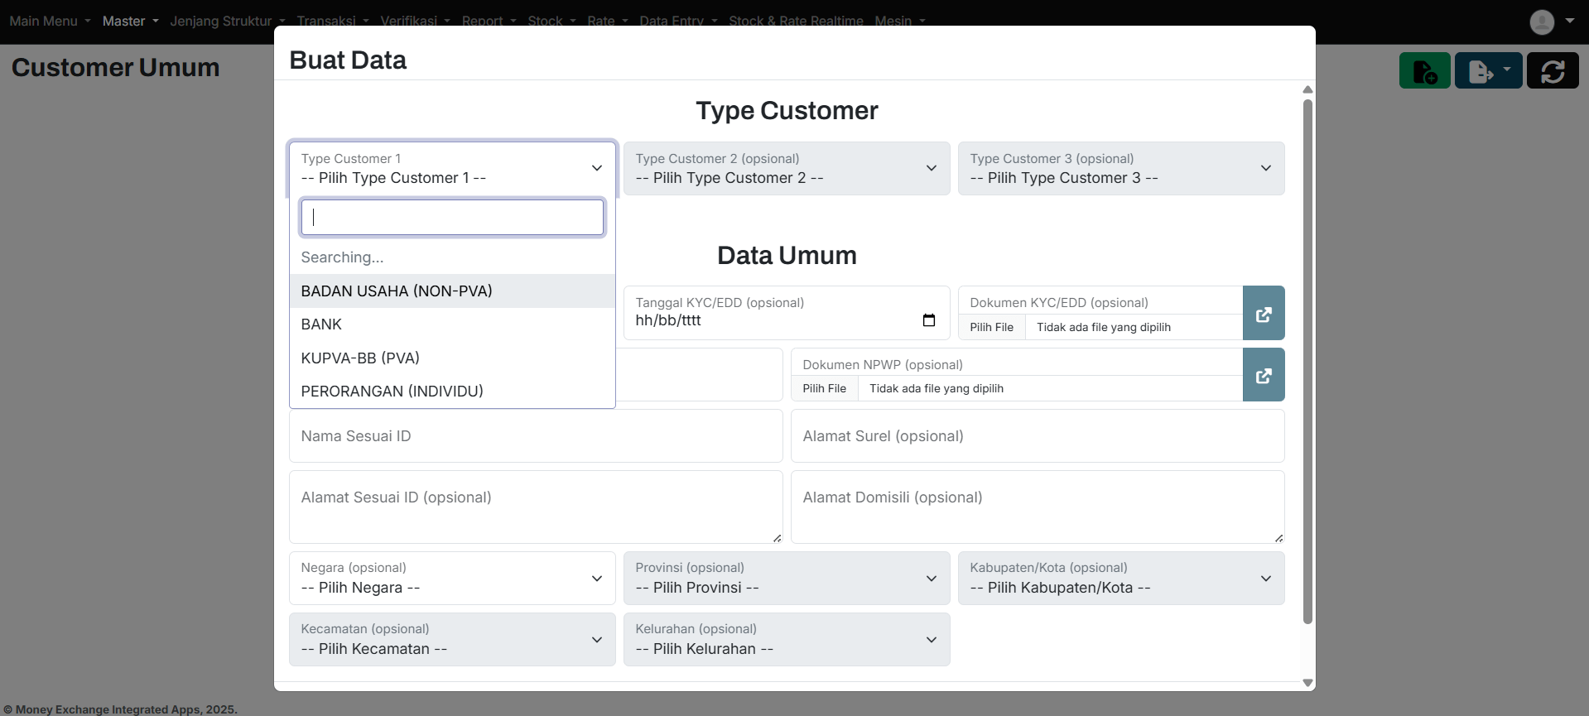This screenshot has width=1589, height=716.
Task: Click the Nama Sesuai ID field
Action: tap(535, 436)
